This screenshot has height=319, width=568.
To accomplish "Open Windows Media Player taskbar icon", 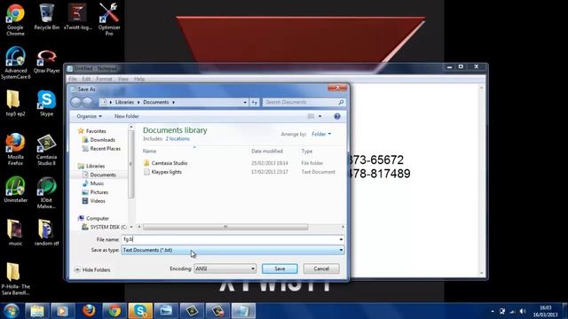I will point(62,311).
